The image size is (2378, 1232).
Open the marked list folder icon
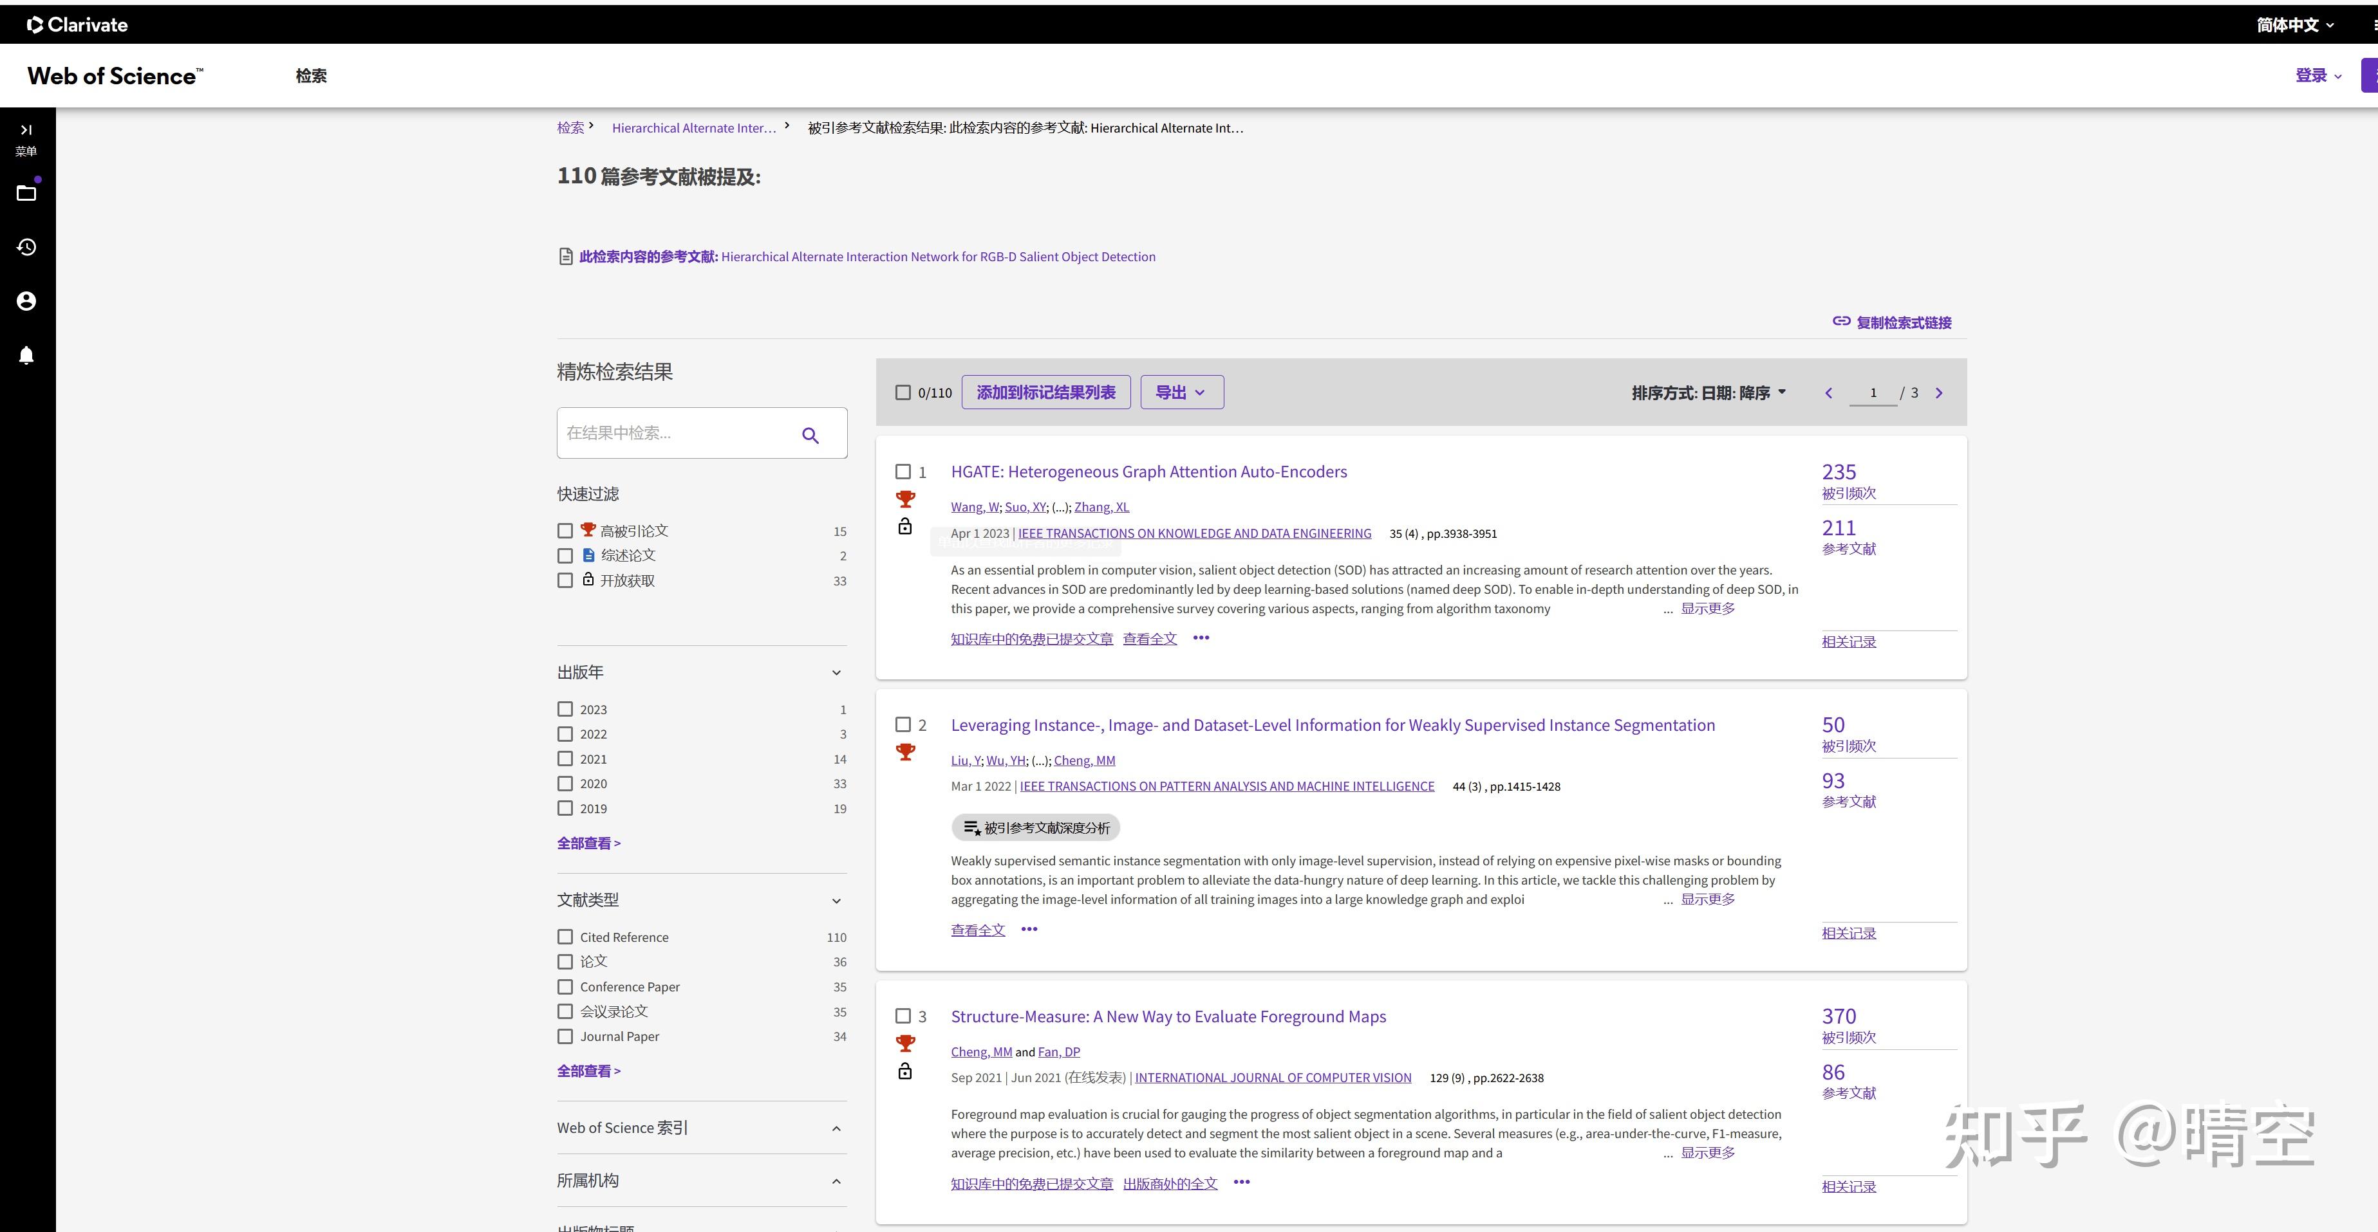pos(26,193)
